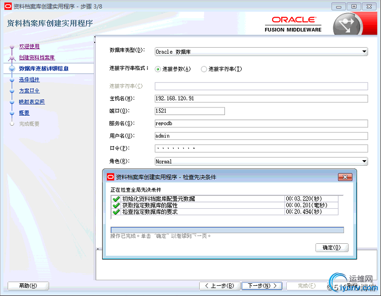Click row text 获取指定数据库的属性
Screen dimensions: 381x296
click(x=150, y=205)
